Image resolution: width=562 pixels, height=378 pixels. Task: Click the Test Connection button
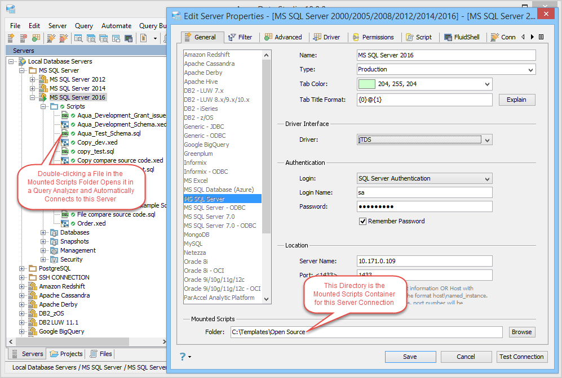tap(522, 357)
